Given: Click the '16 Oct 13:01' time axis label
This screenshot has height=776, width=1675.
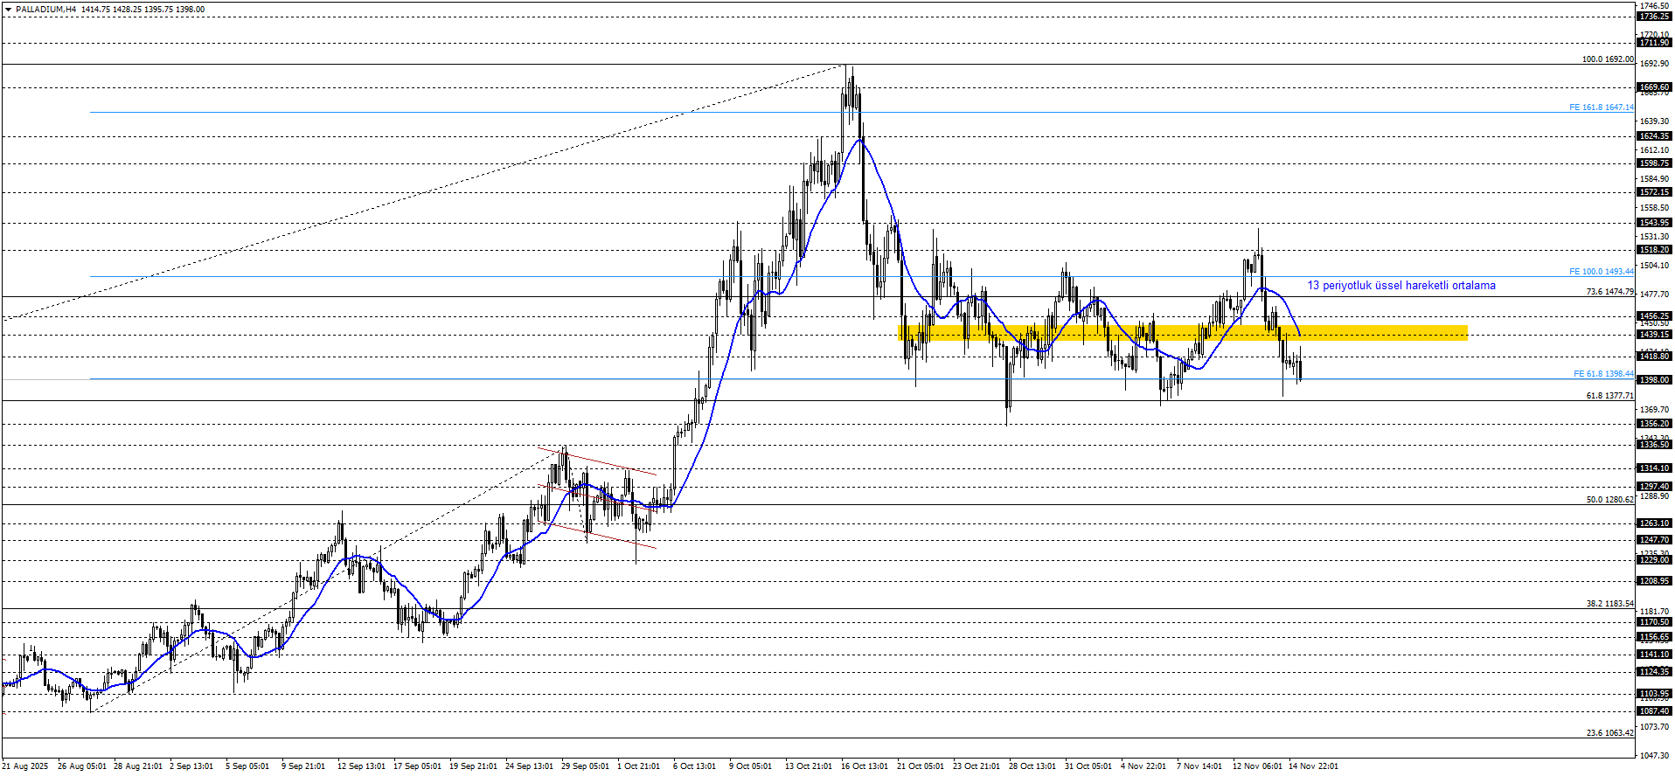Looking at the screenshot, I should 865,766.
